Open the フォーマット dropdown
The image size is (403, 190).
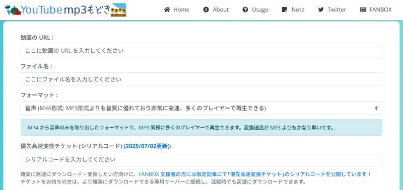click(x=201, y=108)
